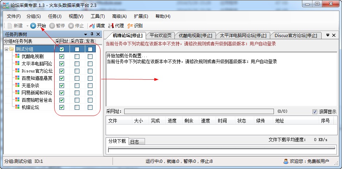Click the icon beside 优酷电视剧 task
This screenshot has height=169, width=342.
pos(17,56)
